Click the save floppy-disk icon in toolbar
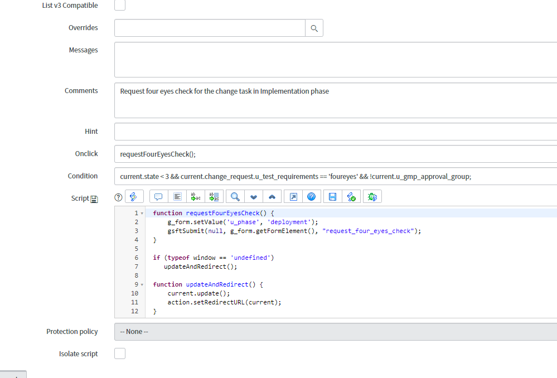This screenshot has width=557, height=378. click(x=332, y=196)
